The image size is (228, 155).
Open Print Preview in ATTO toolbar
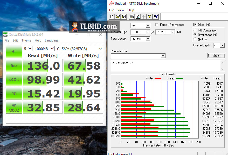tap(137, 17)
